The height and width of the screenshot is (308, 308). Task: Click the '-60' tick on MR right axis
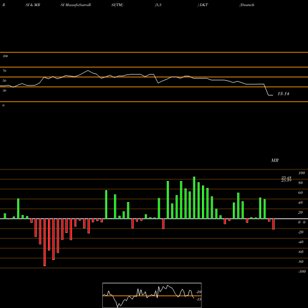pos(301,252)
